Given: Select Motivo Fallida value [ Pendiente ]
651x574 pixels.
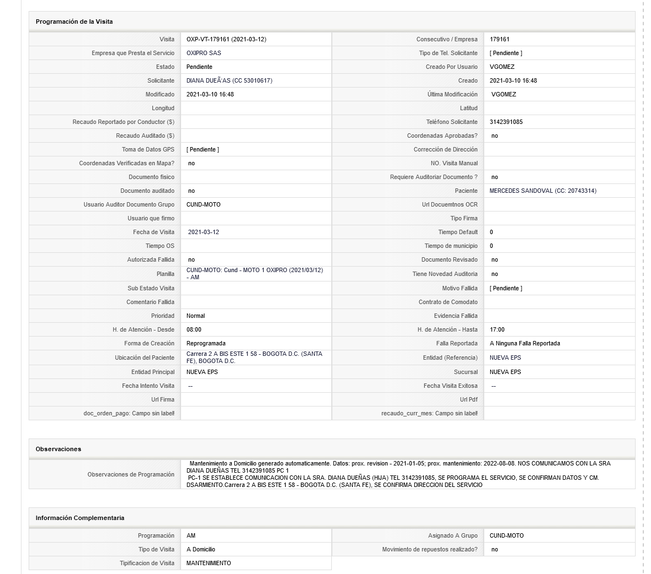Looking at the screenshot, I should 506,288.
